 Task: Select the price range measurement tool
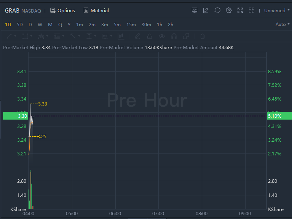(89, 36)
